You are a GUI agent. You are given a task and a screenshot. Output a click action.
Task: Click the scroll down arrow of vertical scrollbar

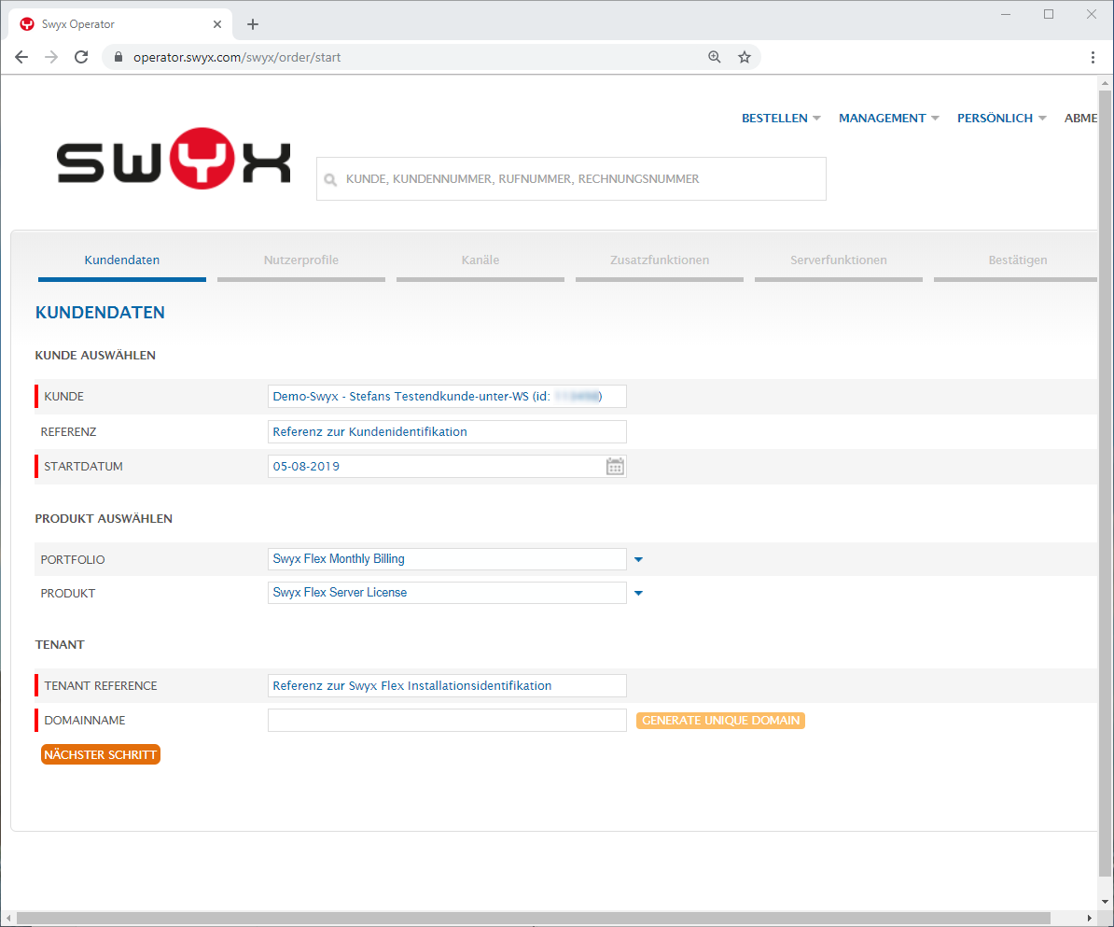(1105, 902)
